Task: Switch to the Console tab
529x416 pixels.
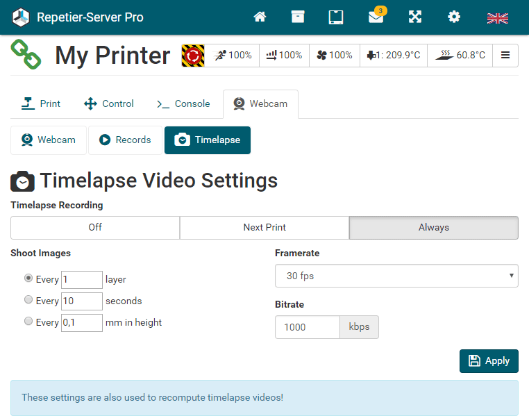Action: pyautogui.click(x=183, y=104)
